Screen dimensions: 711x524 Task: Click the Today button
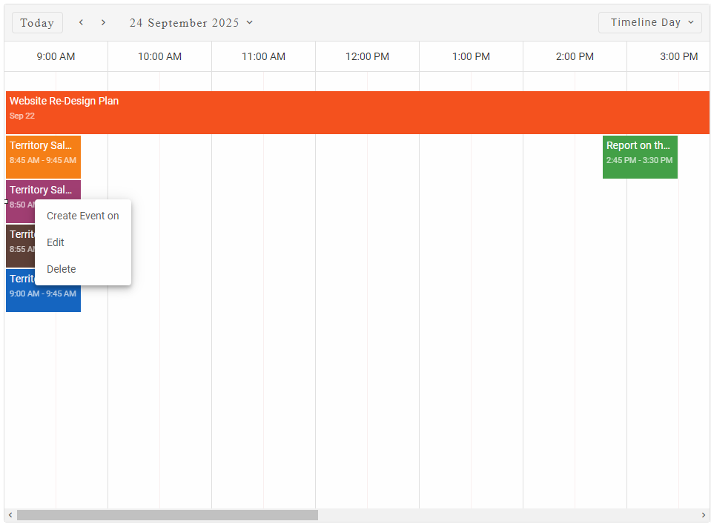tap(37, 23)
